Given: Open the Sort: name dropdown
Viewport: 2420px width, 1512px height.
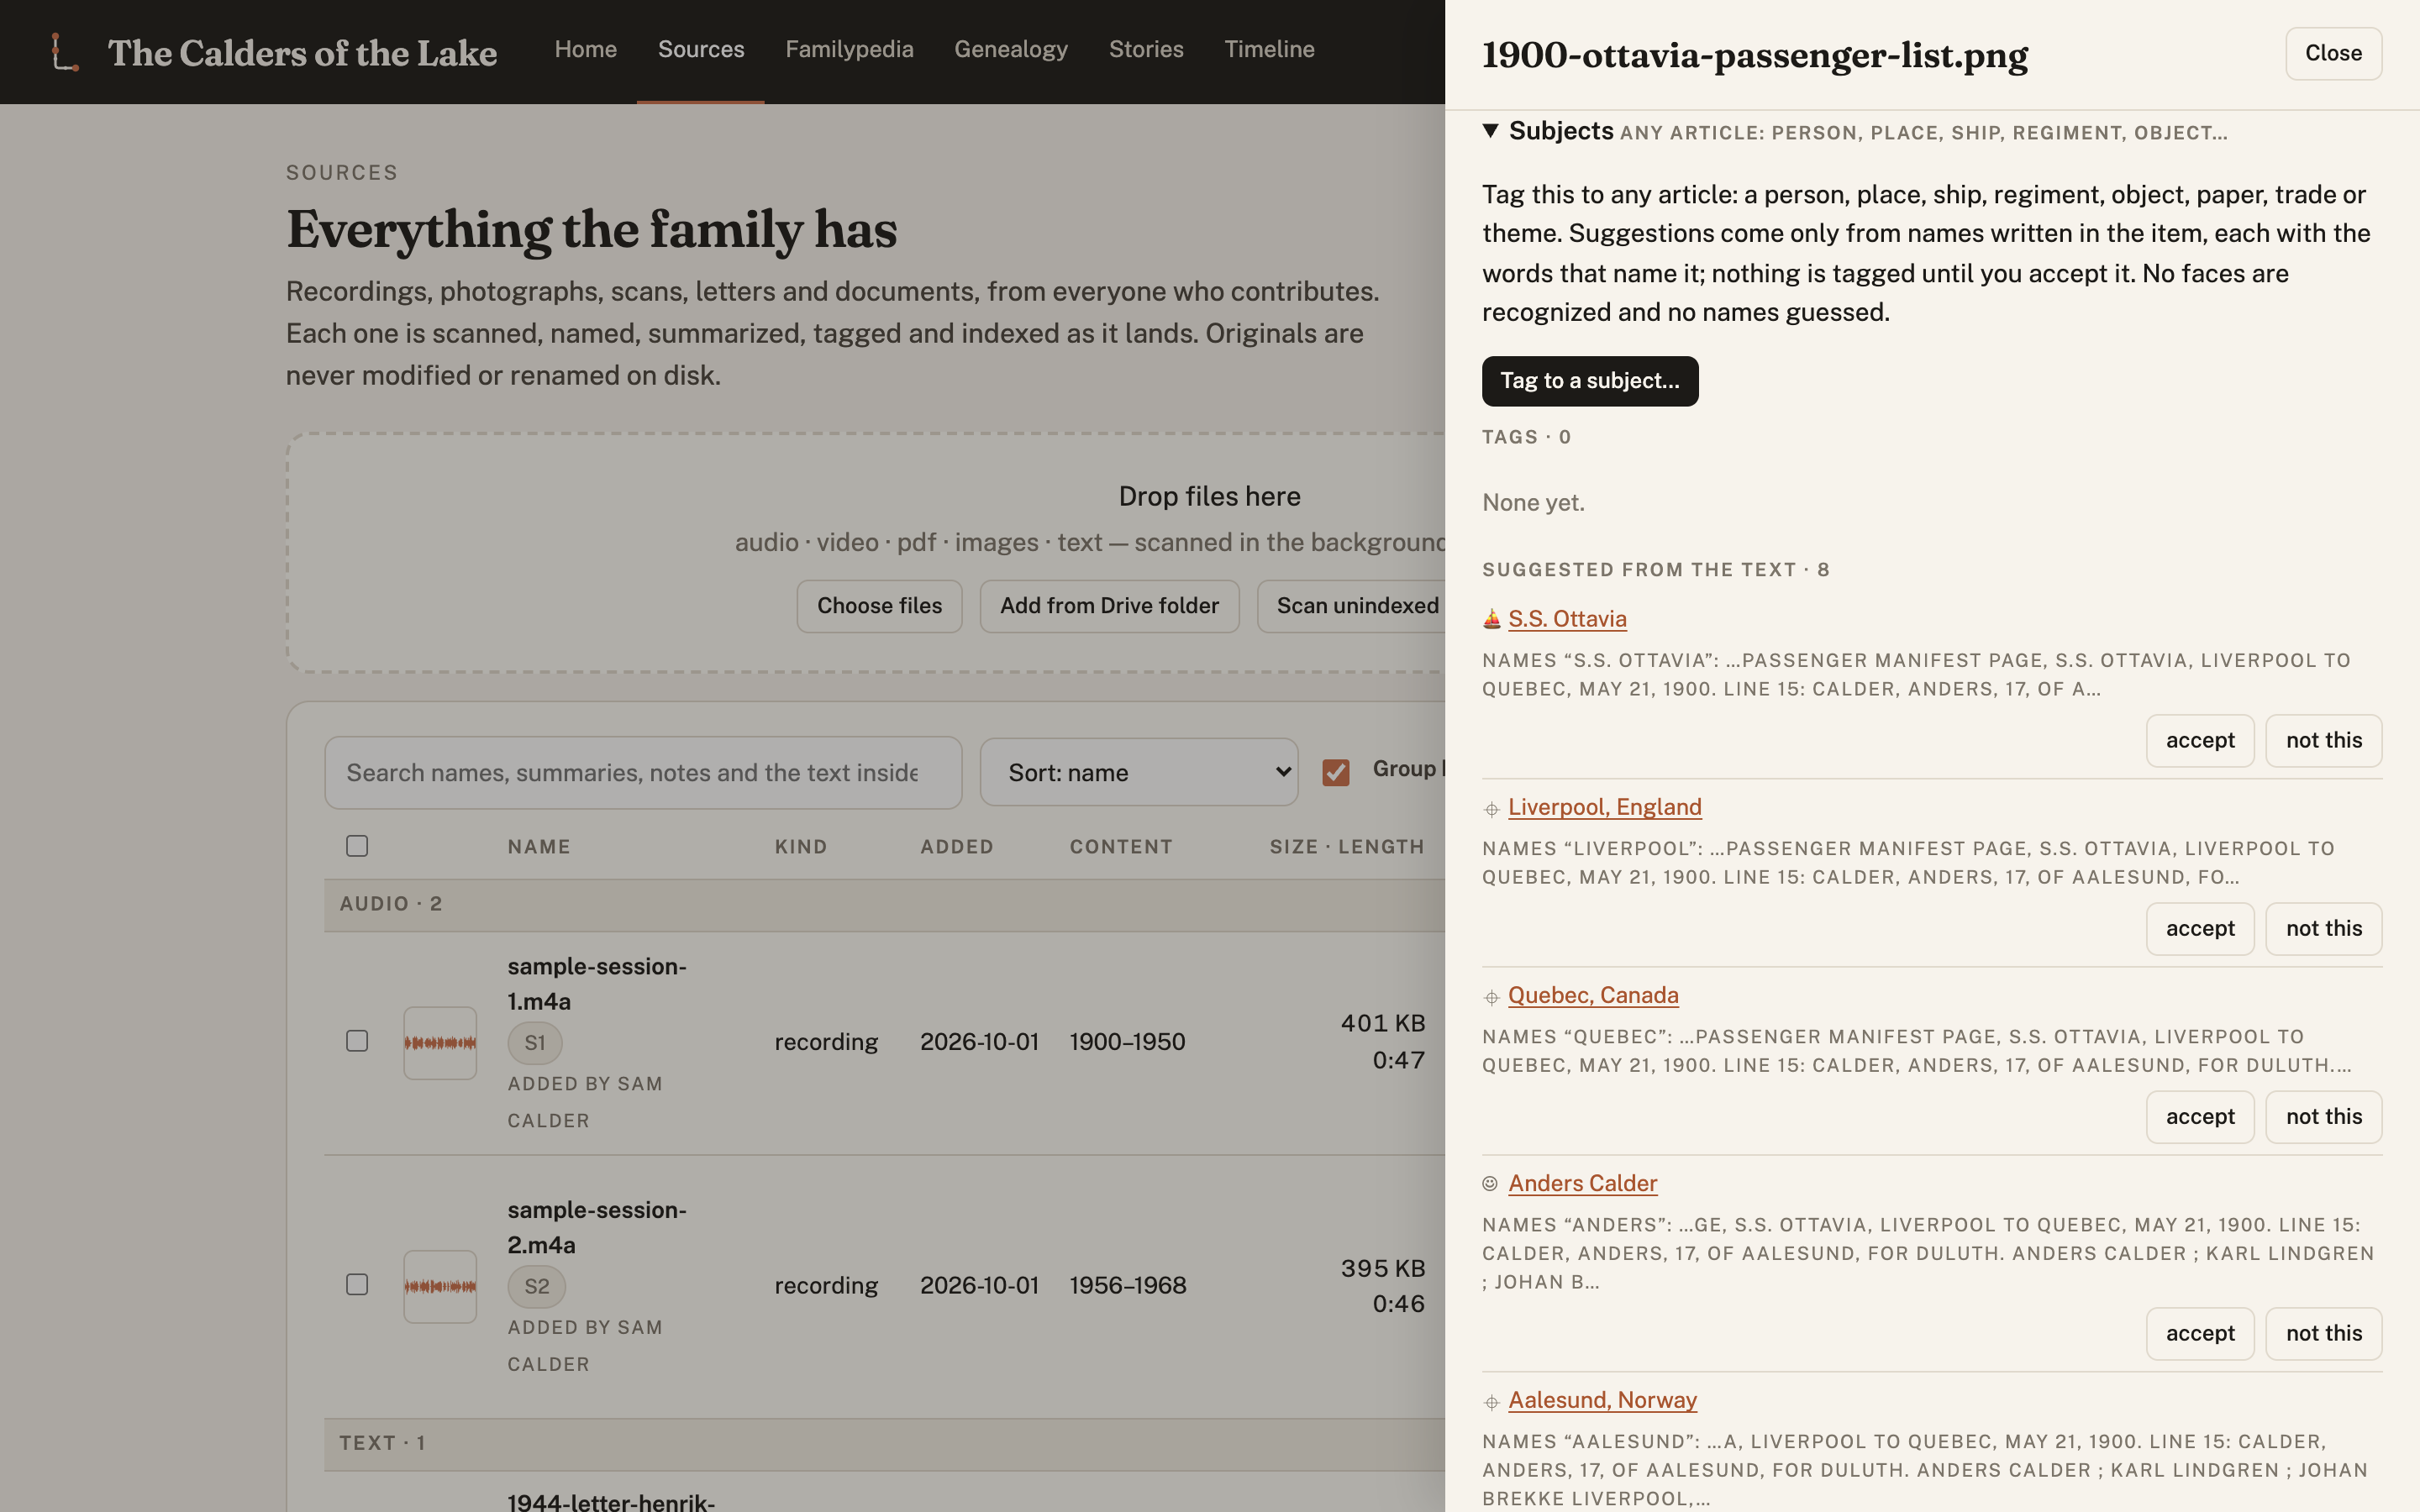Looking at the screenshot, I should 1139,772.
